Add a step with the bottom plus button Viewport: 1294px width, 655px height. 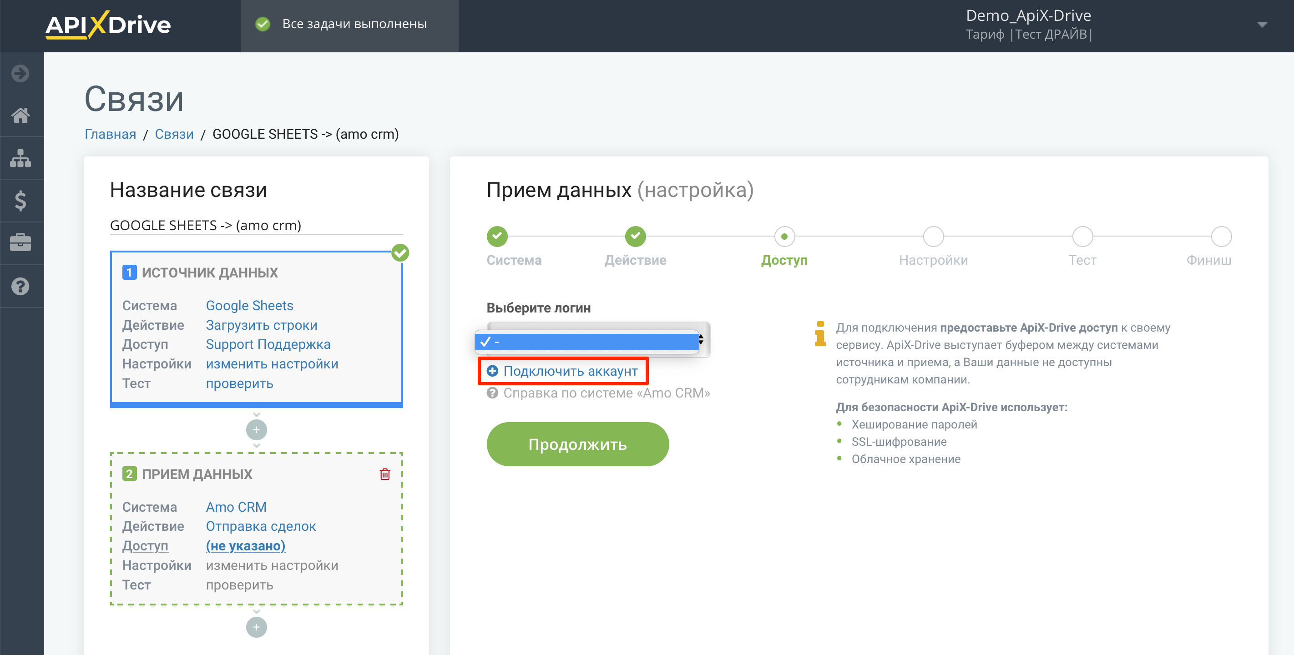[x=256, y=627]
